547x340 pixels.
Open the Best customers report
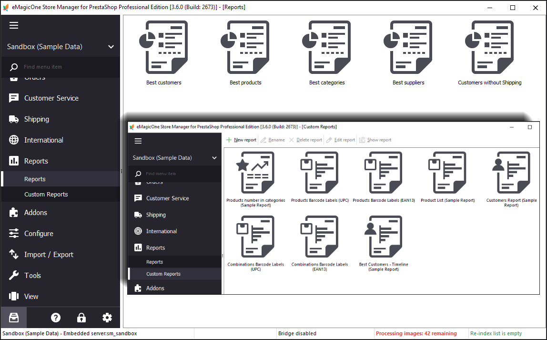pyautogui.click(x=163, y=52)
